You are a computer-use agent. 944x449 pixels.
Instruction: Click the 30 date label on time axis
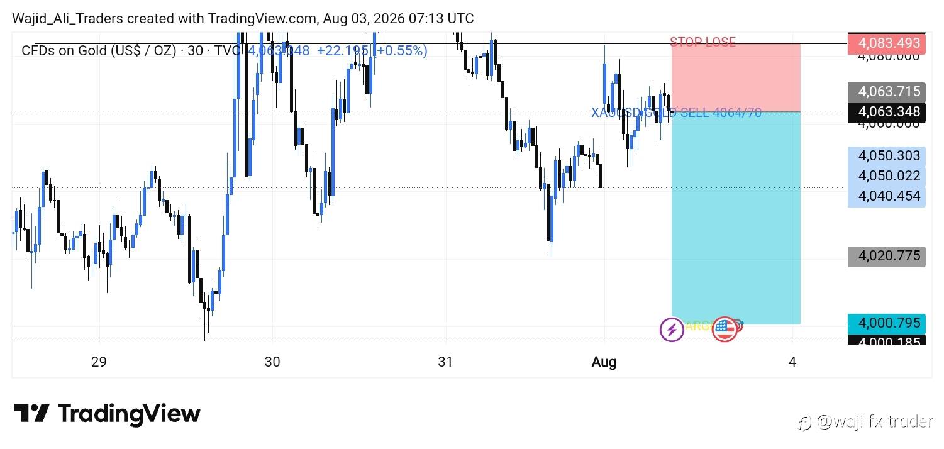(272, 362)
